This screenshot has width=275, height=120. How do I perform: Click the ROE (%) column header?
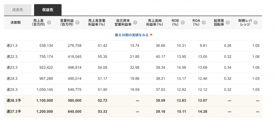(x=175, y=22)
